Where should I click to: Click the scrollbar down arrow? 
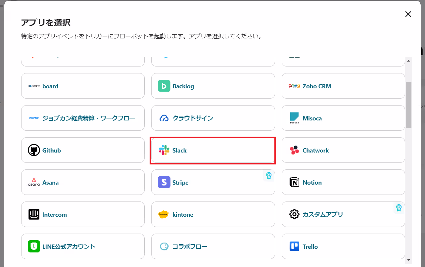point(408,260)
